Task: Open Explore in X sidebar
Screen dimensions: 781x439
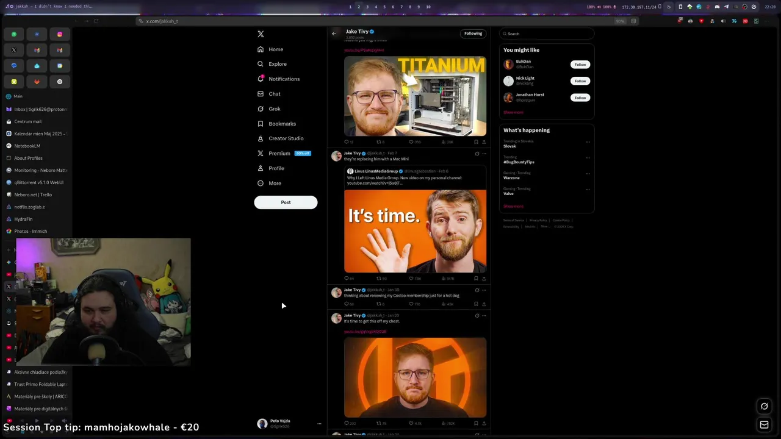Action: coord(272,64)
